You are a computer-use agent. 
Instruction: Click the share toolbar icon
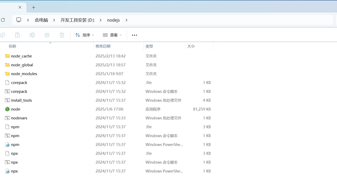[x=47, y=35]
